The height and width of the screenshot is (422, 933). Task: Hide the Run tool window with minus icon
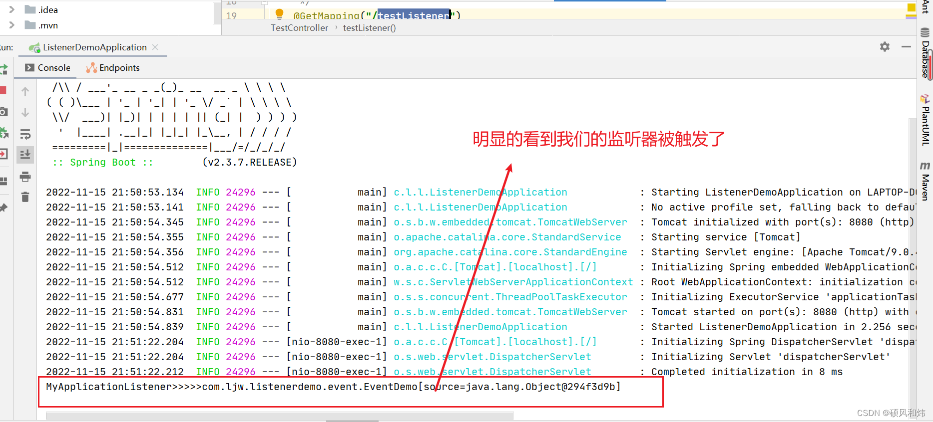907,46
